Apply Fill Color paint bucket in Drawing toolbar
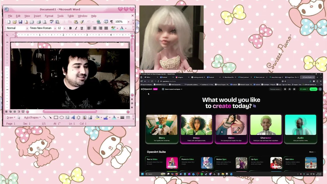Image resolution: width=327 pixels, height=184 pixels. [97, 118]
